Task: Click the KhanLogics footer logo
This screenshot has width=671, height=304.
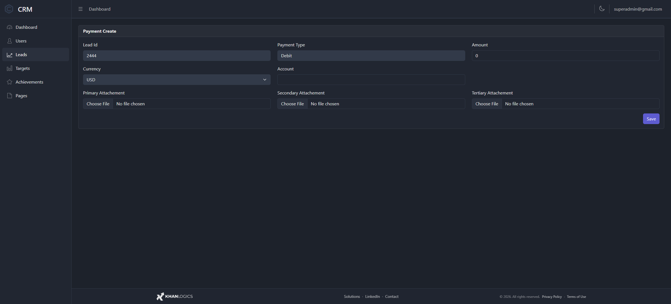Action: [x=174, y=296]
